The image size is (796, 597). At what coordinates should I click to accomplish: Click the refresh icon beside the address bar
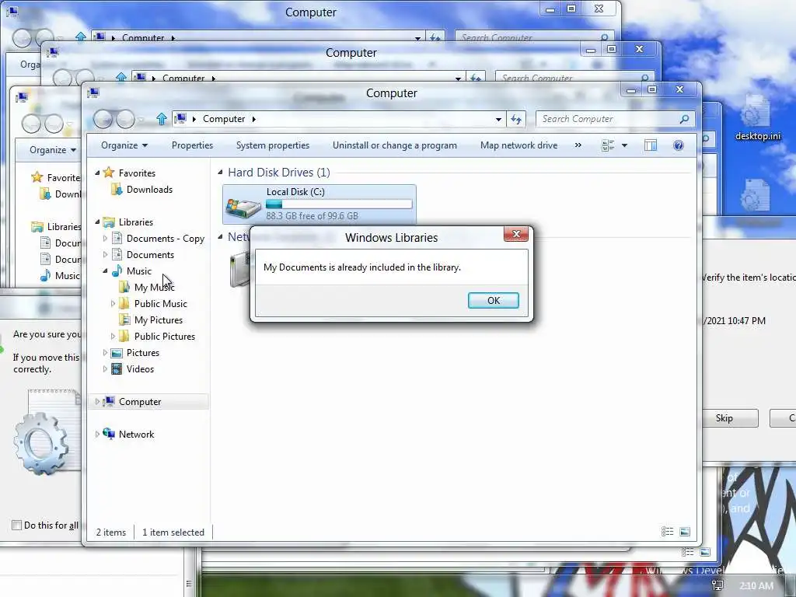(x=516, y=119)
